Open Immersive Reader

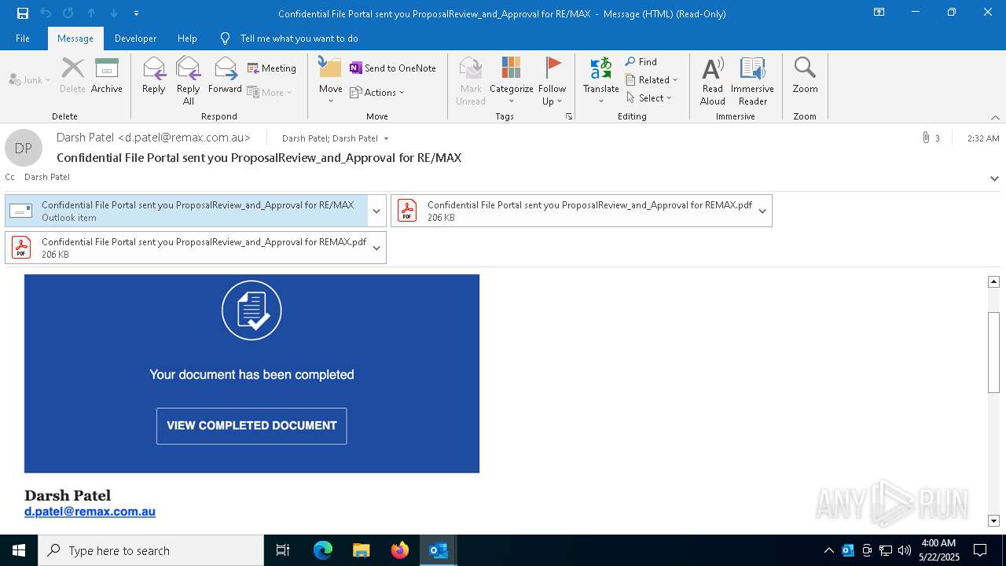[x=753, y=80]
